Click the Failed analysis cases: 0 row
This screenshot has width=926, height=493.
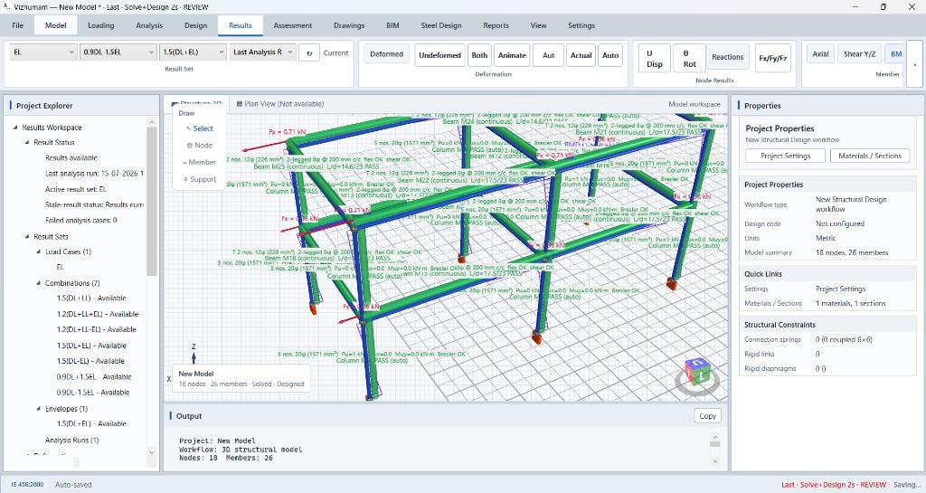click(80, 220)
